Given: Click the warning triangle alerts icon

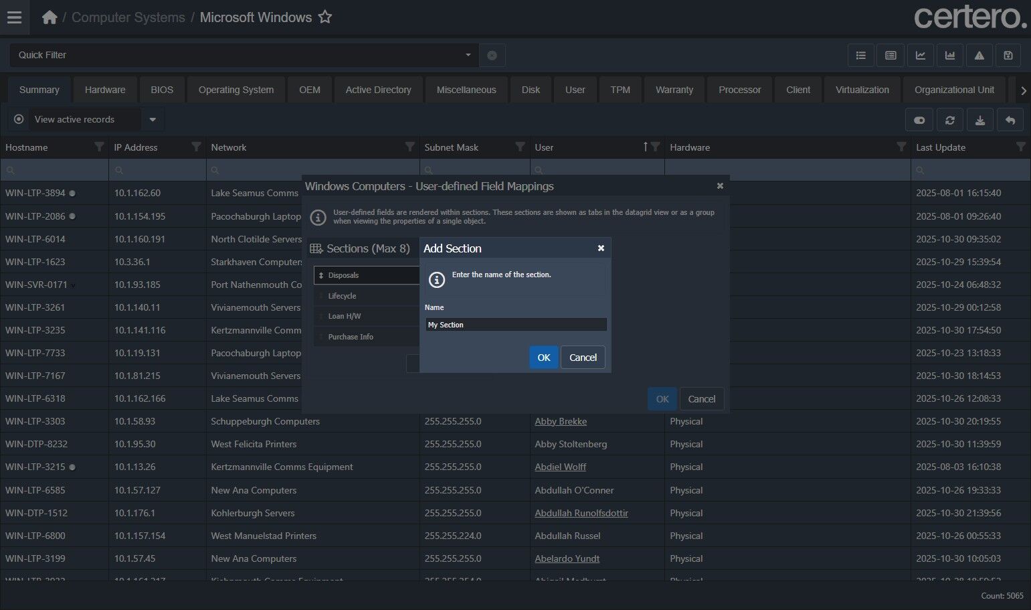Looking at the screenshot, I should [979, 56].
